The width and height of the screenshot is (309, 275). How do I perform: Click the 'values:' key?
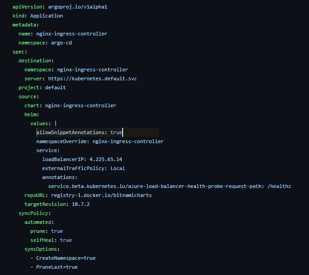[x=40, y=123]
